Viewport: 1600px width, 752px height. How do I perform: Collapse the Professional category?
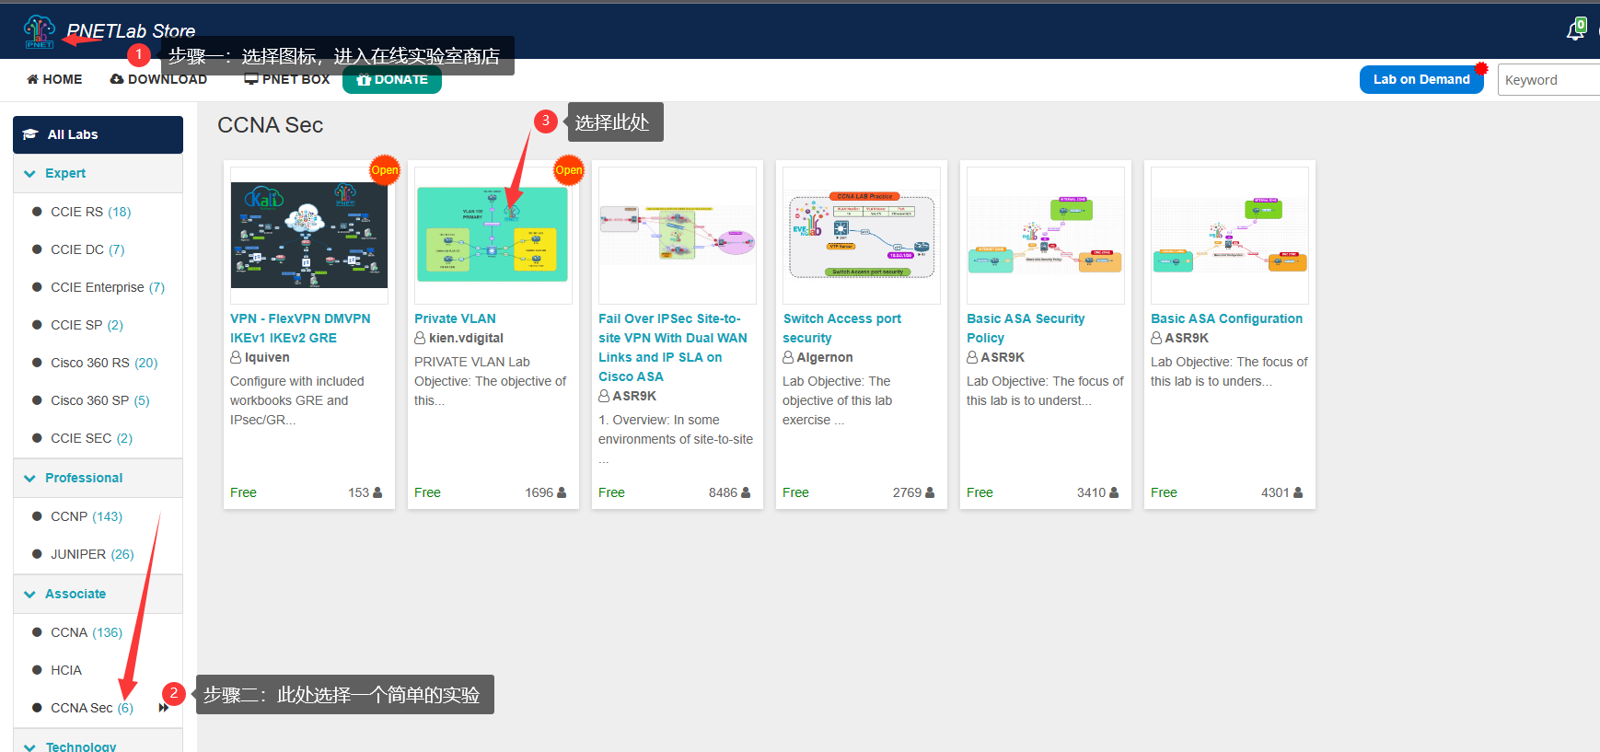[98, 478]
